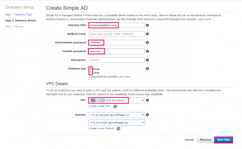Image resolution: width=242 pixels, height=149 pixels.
Task: Click the info icon beside Confirm password
Action: (x=147, y=51)
